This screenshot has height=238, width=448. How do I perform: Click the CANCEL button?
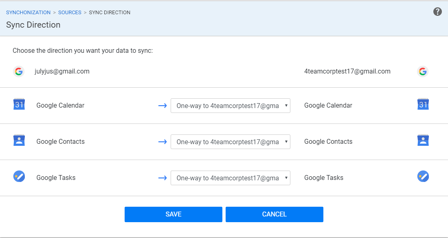point(274,214)
